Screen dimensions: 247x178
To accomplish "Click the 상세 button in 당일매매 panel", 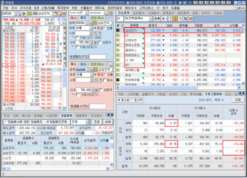I will 108,122.
